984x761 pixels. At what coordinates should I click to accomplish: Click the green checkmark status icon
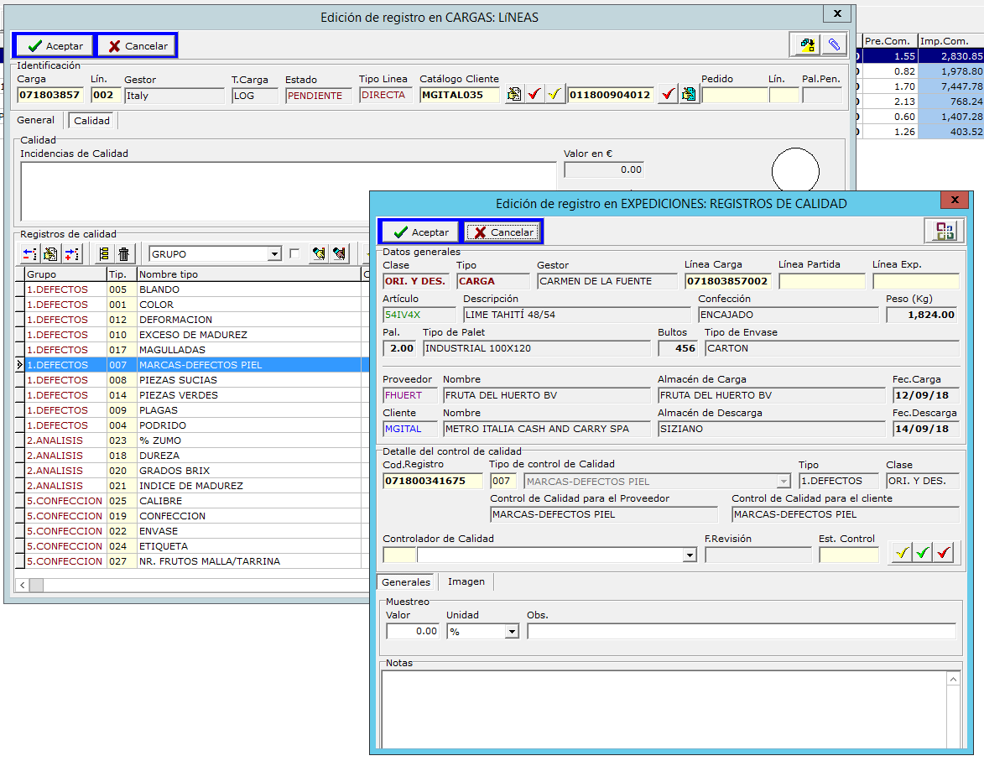click(x=922, y=554)
